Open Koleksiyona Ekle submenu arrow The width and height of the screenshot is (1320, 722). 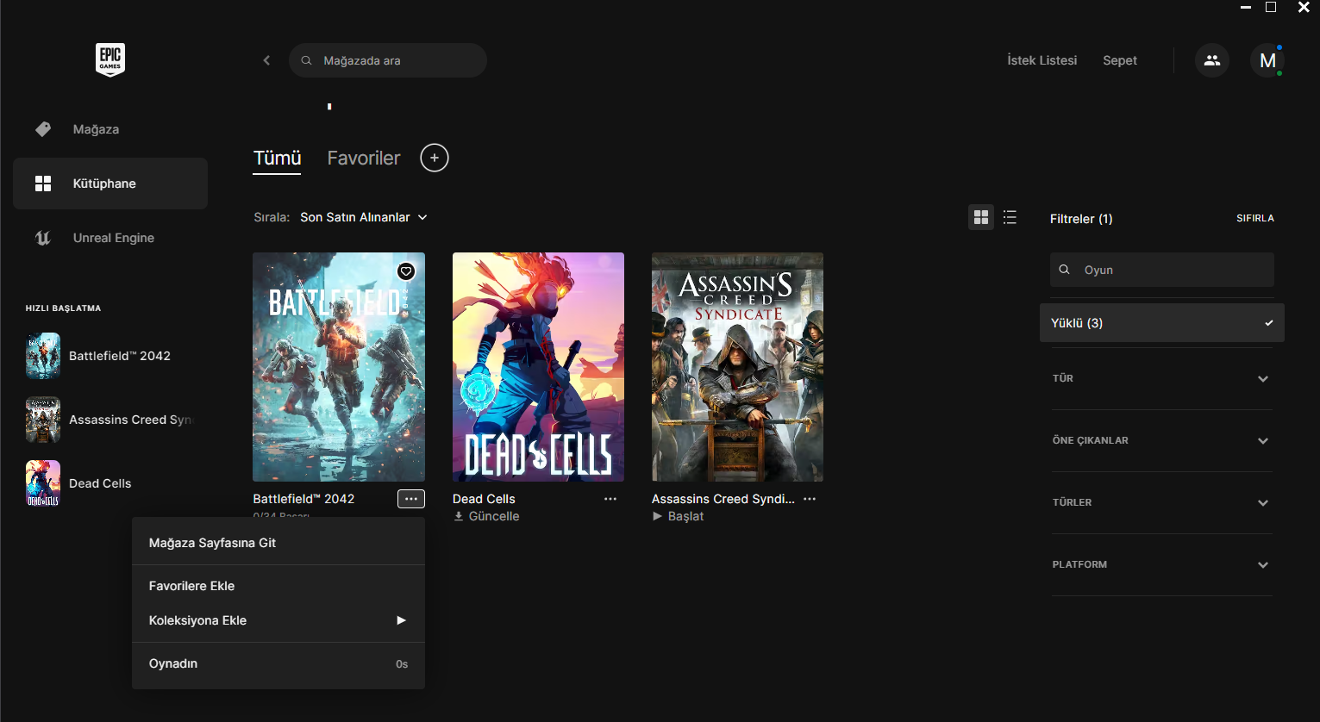coord(401,620)
